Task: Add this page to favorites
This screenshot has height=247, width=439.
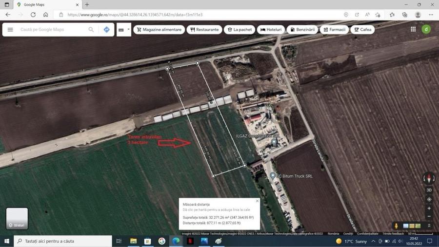Action: [x=378, y=15]
